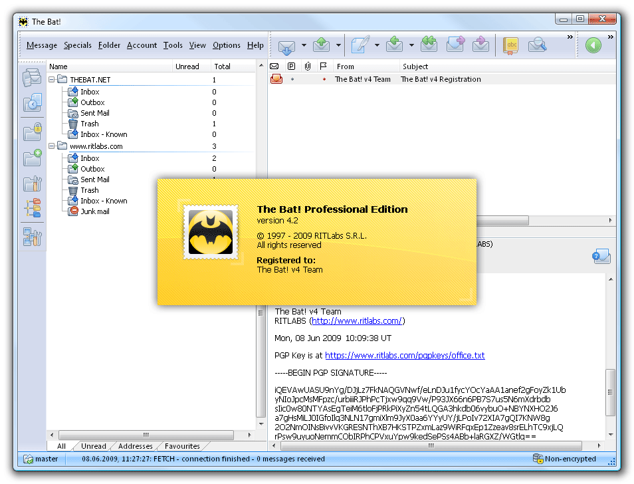Viewport: 634px width, 484px height.
Task: Open the Address Book icon
Action: click(510, 45)
